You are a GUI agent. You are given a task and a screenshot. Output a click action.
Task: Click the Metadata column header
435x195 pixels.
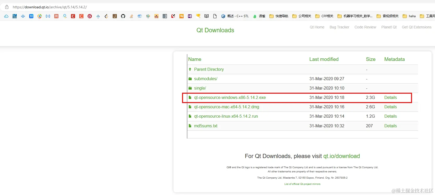[394, 59]
